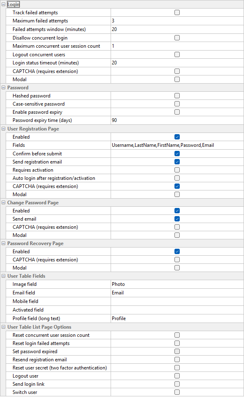The height and width of the screenshot is (398, 244).
Task: Click the Maximum failed attempts value field
Action: click(x=177, y=21)
